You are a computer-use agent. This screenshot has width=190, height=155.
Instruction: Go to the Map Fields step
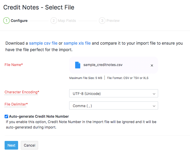point(67,21)
